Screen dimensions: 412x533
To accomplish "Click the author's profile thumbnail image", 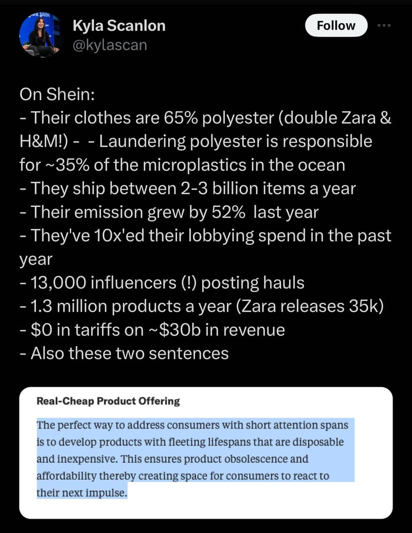I will click(x=42, y=33).
